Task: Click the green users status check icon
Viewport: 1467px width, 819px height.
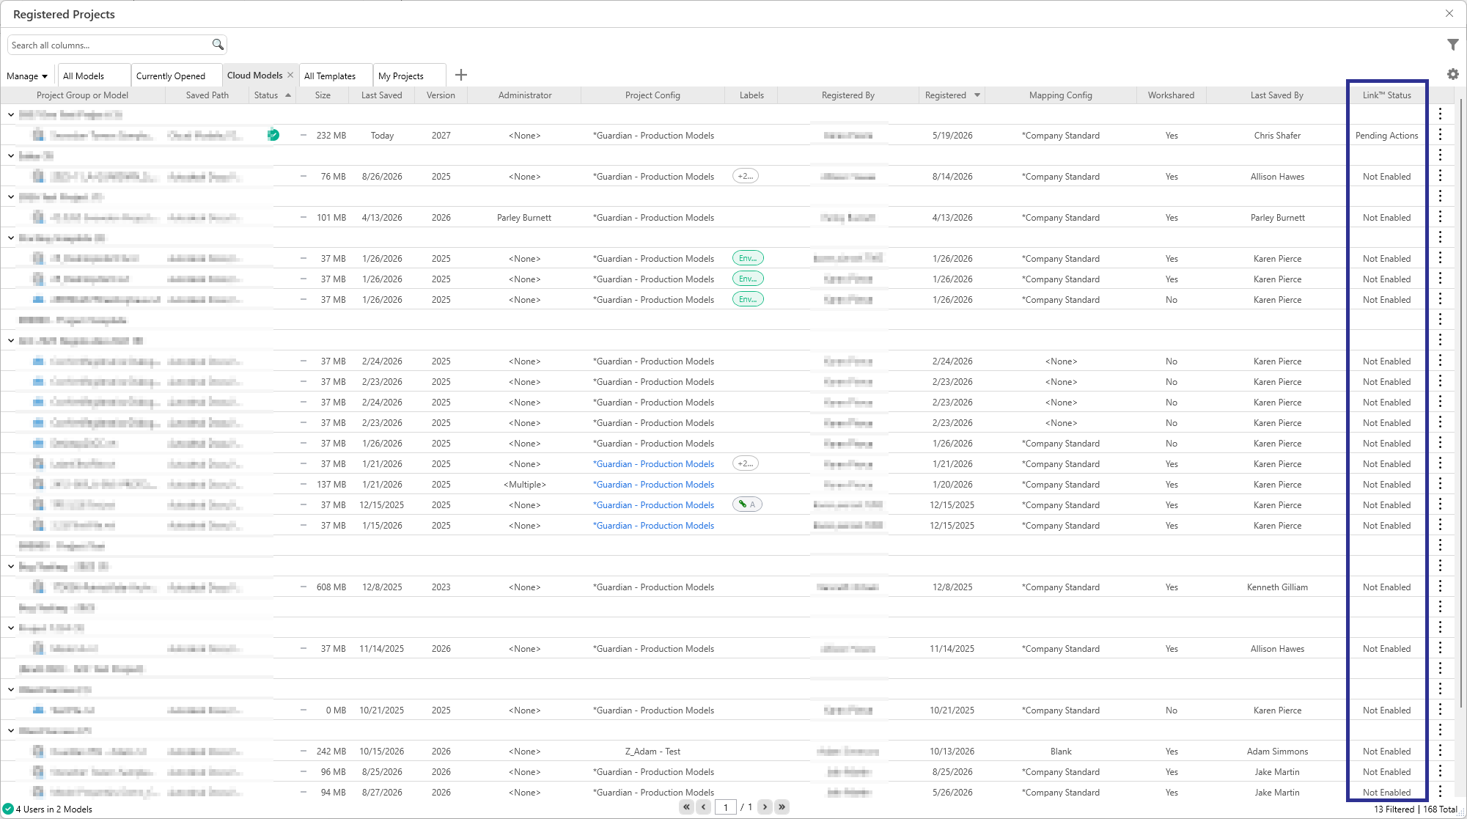Action: [8, 809]
